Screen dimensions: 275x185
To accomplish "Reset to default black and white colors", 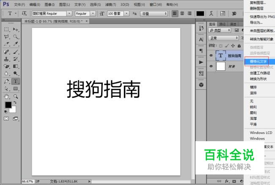I will point(5,112).
